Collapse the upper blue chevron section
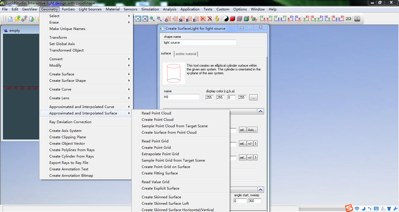 click(261, 111)
